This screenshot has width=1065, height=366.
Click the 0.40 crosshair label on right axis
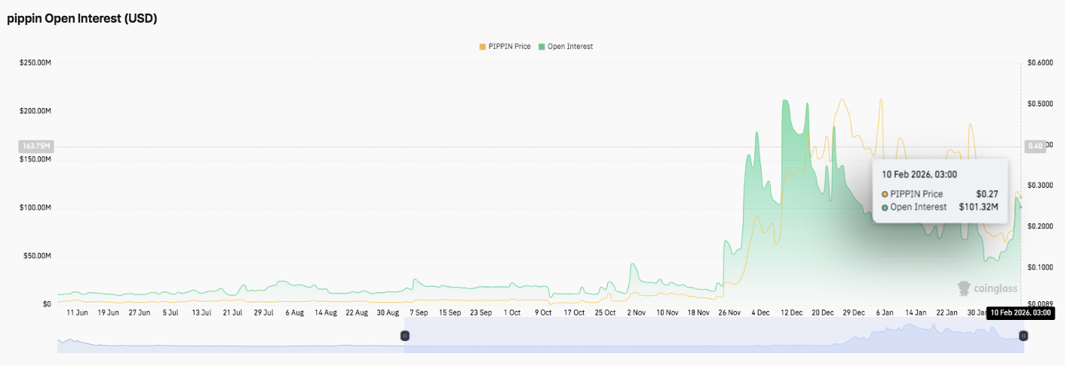tap(1035, 146)
